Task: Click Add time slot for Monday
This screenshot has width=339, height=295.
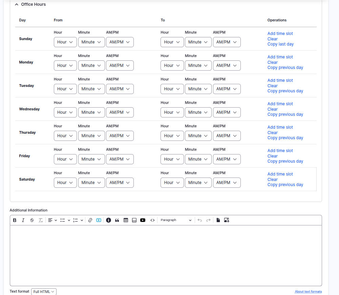Action: [x=280, y=57]
